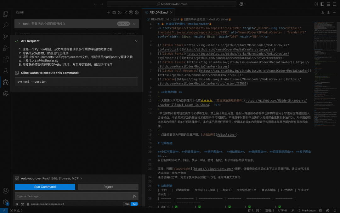Screen dimensions: 340x213
Task: Click the MediaCrawler heading breadcrumb segment
Action: coord(202,19)
